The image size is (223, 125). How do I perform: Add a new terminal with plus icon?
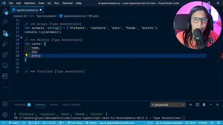[x=191, y=105]
